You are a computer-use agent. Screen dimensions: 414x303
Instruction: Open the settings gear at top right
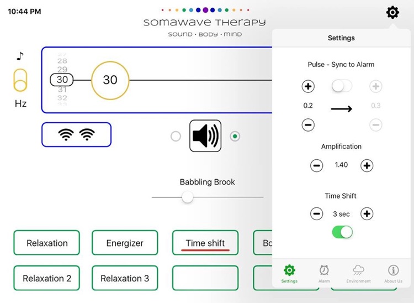pyautogui.click(x=392, y=12)
